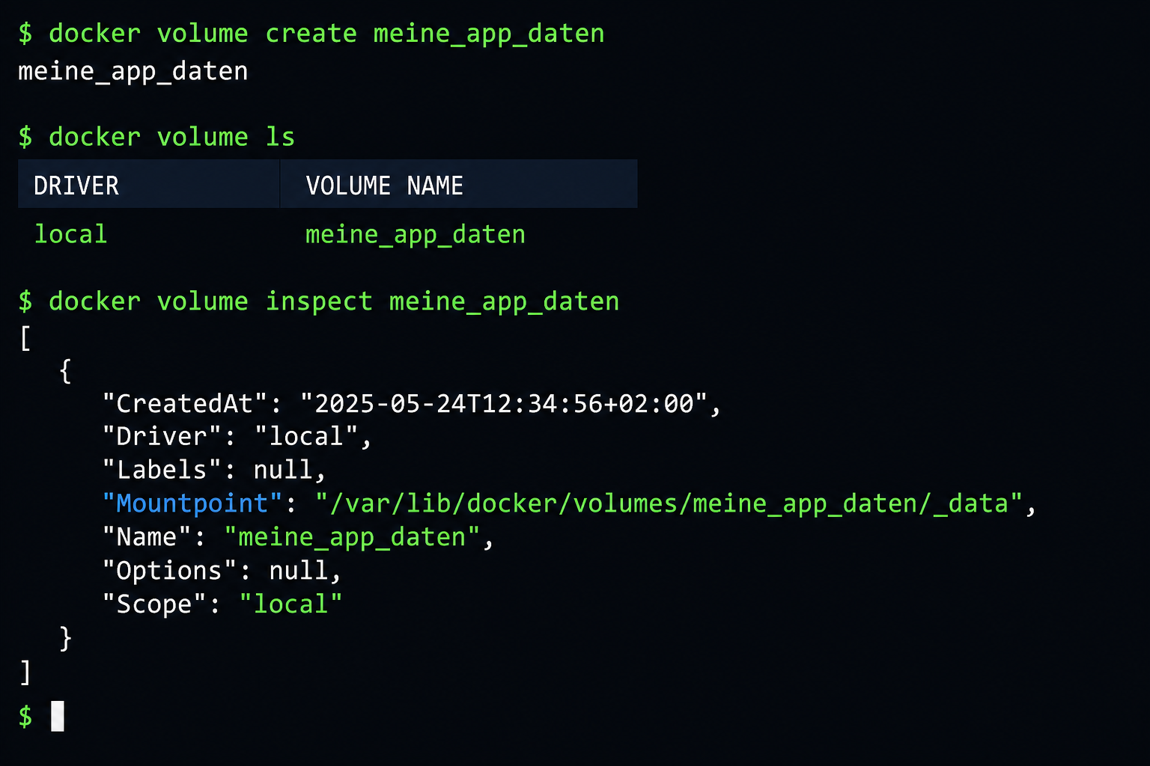The height and width of the screenshot is (766, 1150).
Task: Click the blue "Mountpoint" key
Action: pos(192,503)
